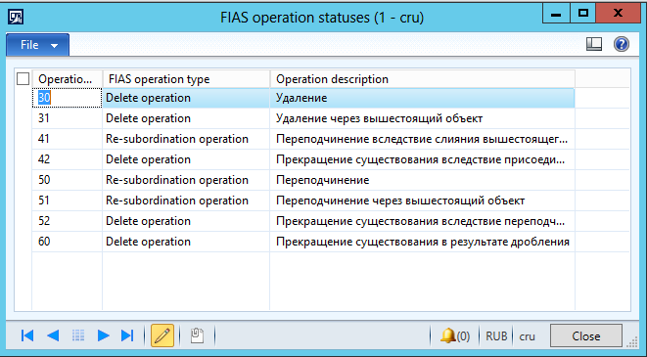Go to the last record

point(127,335)
